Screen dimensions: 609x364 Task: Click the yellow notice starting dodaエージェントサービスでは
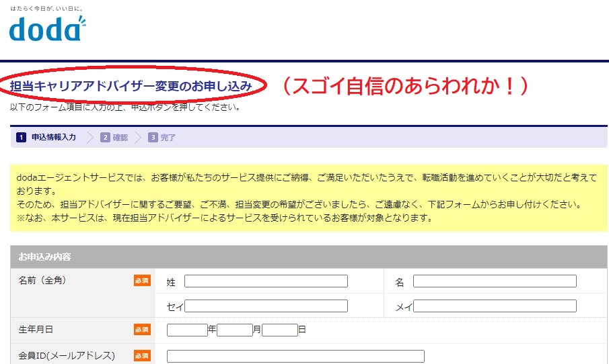pos(309,197)
